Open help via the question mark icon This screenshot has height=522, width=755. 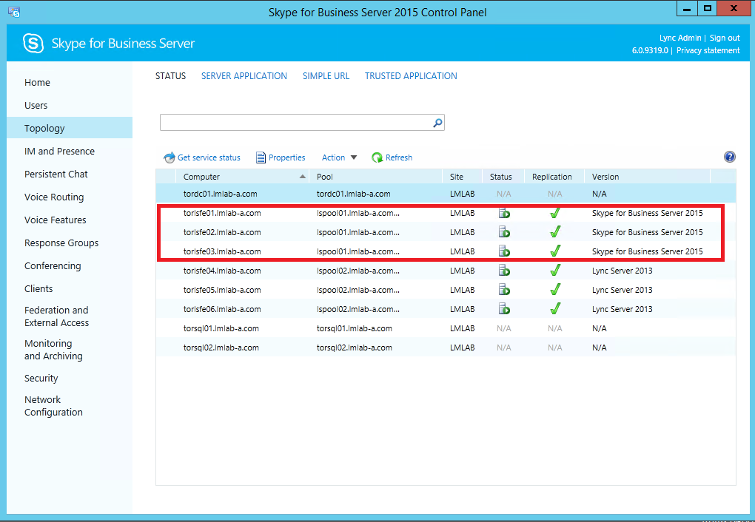tap(729, 157)
